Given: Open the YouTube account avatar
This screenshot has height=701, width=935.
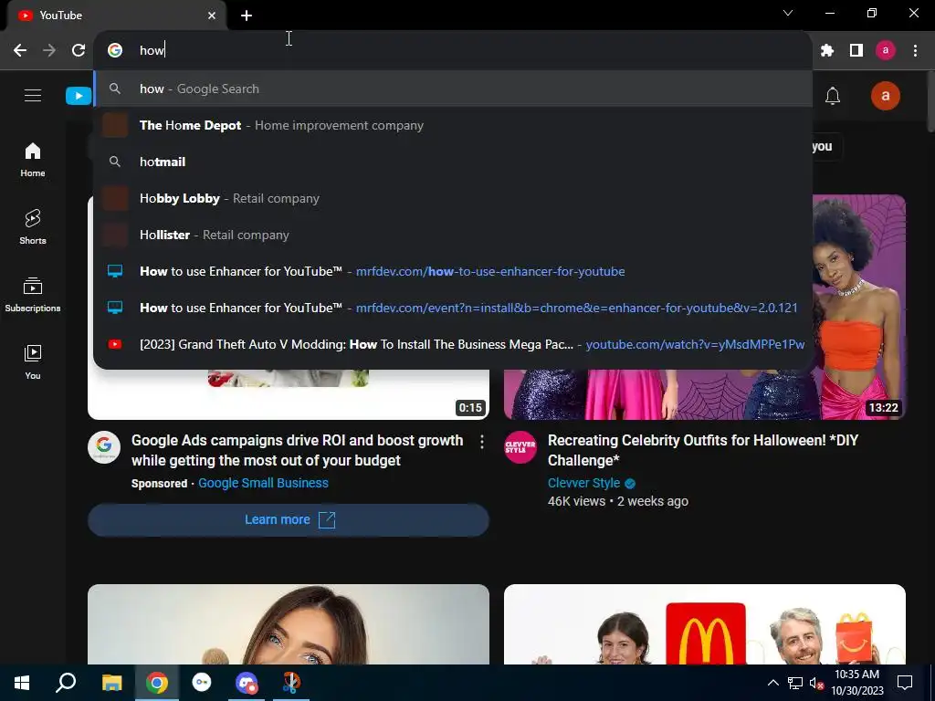Looking at the screenshot, I should (885, 96).
